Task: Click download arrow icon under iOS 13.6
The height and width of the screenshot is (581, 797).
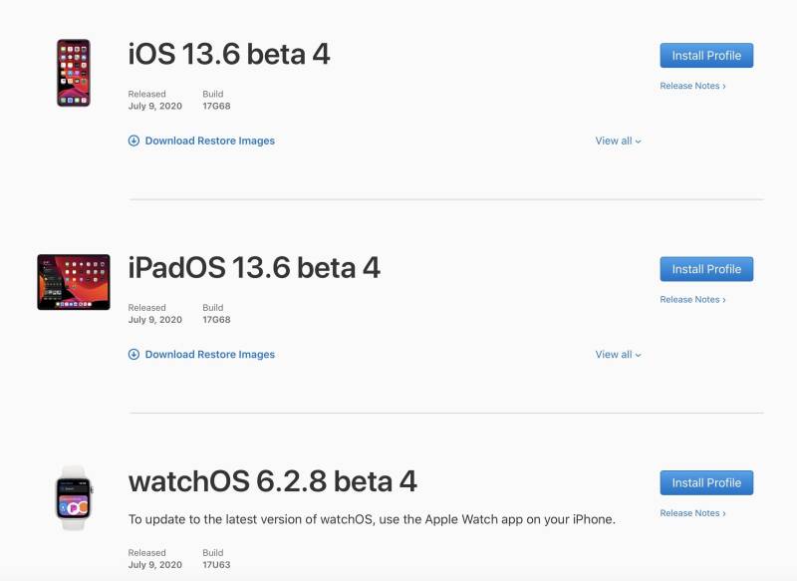Action: pyautogui.click(x=133, y=141)
